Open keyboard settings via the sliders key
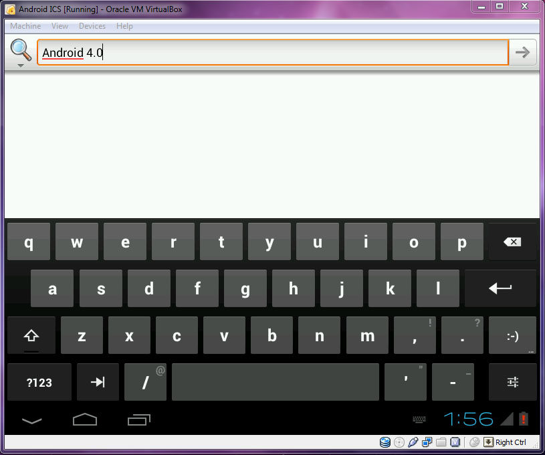The image size is (545, 455). pos(513,382)
